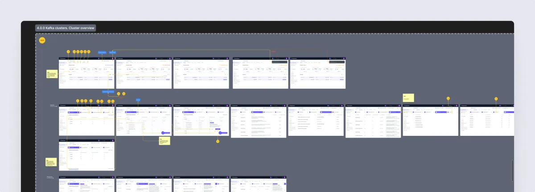Click the lone yellow annotation marker below the third second-row mockup
Image resolution: width=535 pixels, height=192 pixels.
pyautogui.click(x=218, y=141)
